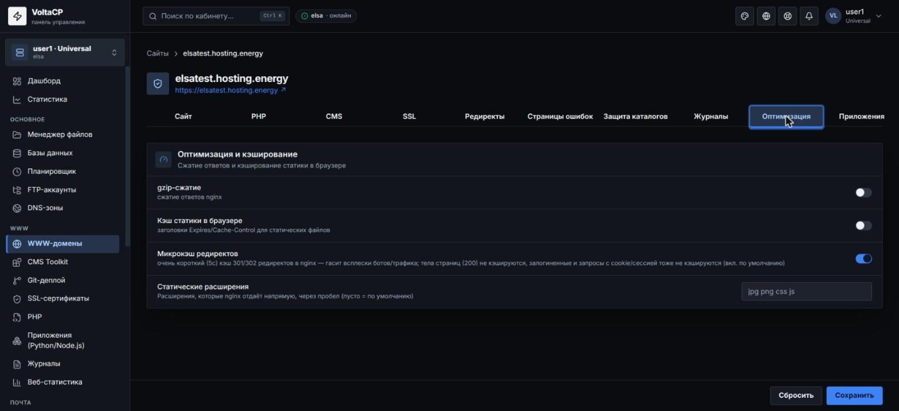Click the Статистика chart icon
Image resolution: width=899 pixels, height=411 pixels.
coord(17,100)
